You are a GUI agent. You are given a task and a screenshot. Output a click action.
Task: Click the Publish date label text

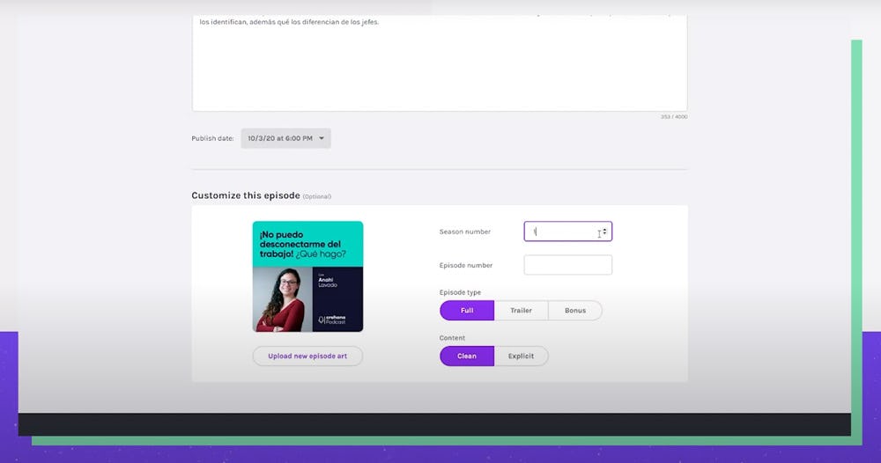(x=212, y=138)
